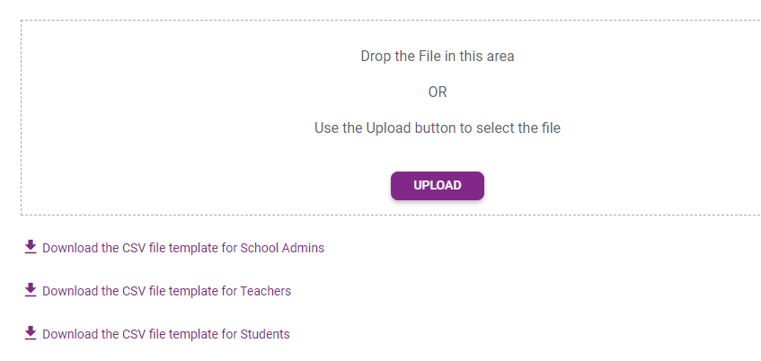Viewport: 761px width, 361px height.
Task: Click the UPLOAD label on the button
Action: 438,186
